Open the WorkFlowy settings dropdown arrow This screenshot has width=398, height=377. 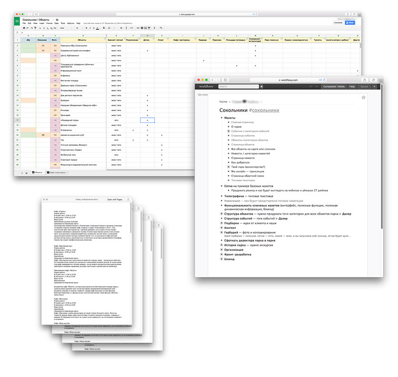pos(374,86)
